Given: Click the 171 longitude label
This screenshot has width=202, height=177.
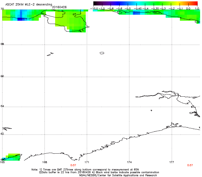Looking at the screenshot, I should coord(87,162).
